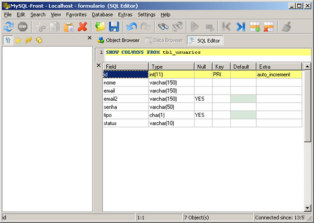Select the 'email2' field cell
Screen dimensions: 314x223
(126, 99)
